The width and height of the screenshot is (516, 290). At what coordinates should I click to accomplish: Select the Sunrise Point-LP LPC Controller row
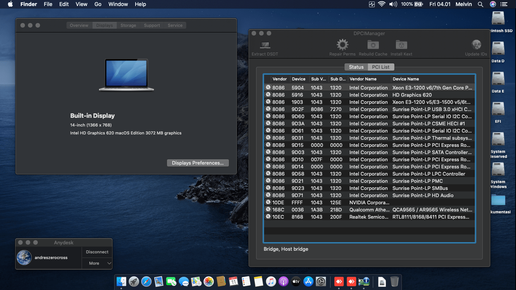369,174
